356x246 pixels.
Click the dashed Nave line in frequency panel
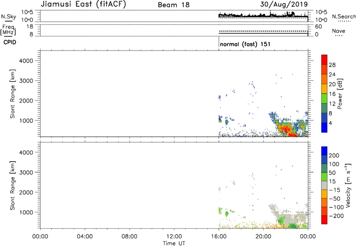coord(263,31)
